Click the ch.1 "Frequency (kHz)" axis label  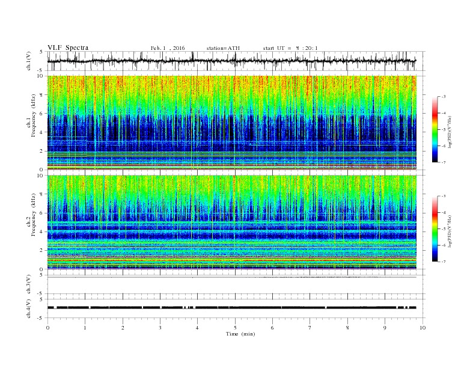(x=34, y=115)
